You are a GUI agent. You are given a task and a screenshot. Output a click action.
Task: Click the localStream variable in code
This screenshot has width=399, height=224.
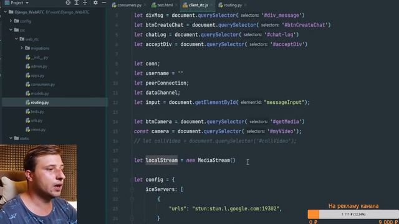161,161
